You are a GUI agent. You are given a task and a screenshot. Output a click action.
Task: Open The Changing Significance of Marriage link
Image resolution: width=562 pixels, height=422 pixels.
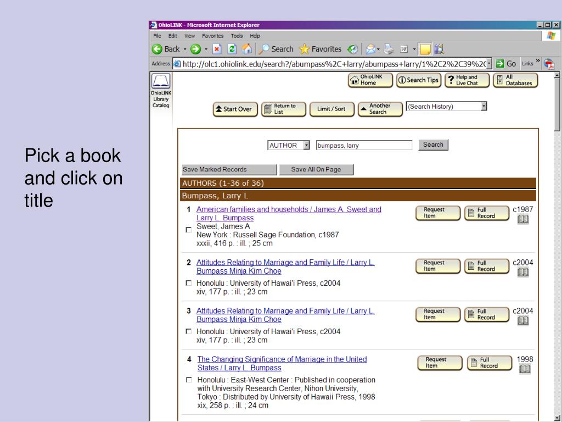(x=282, y=364)
